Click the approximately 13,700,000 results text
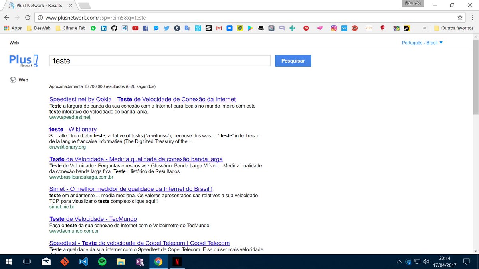This screenshot has width=479, height=269. [x=103, y=86]
